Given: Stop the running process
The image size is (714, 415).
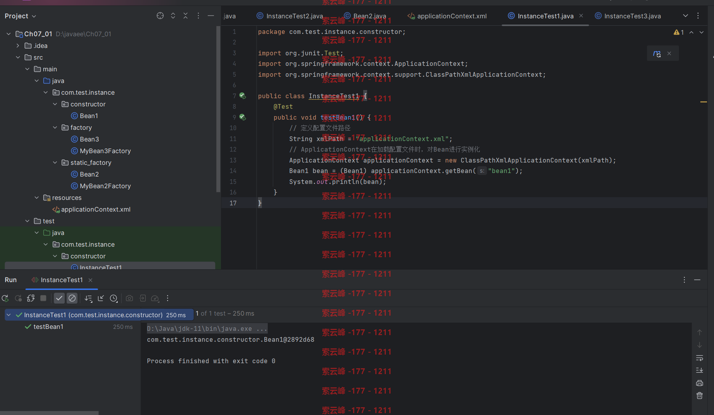Looking at the screenshot, I should 43,298.
